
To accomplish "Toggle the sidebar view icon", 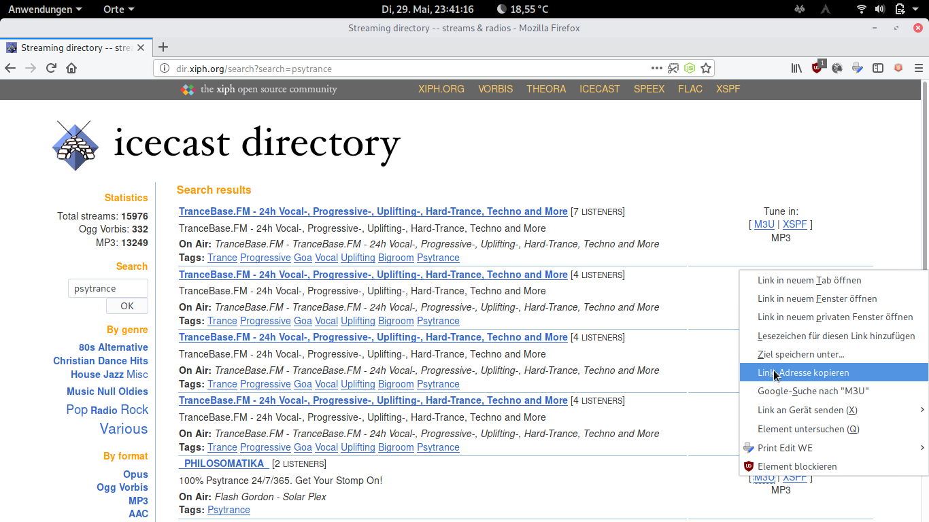I will [878, 68].
